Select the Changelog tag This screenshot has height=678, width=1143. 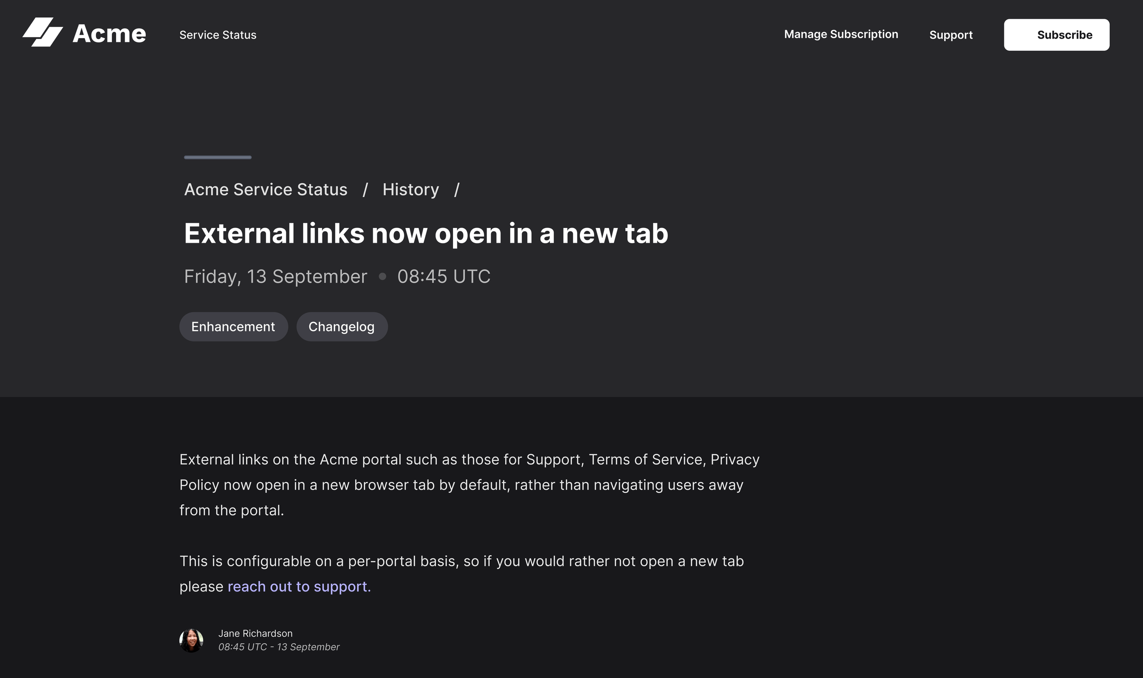[x=342, y=326]
